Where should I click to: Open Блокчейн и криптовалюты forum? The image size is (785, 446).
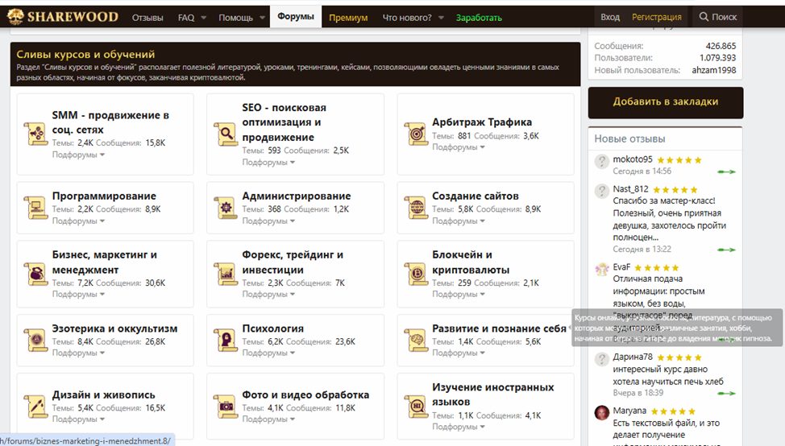pyautogui.click(x=471, y=262)
